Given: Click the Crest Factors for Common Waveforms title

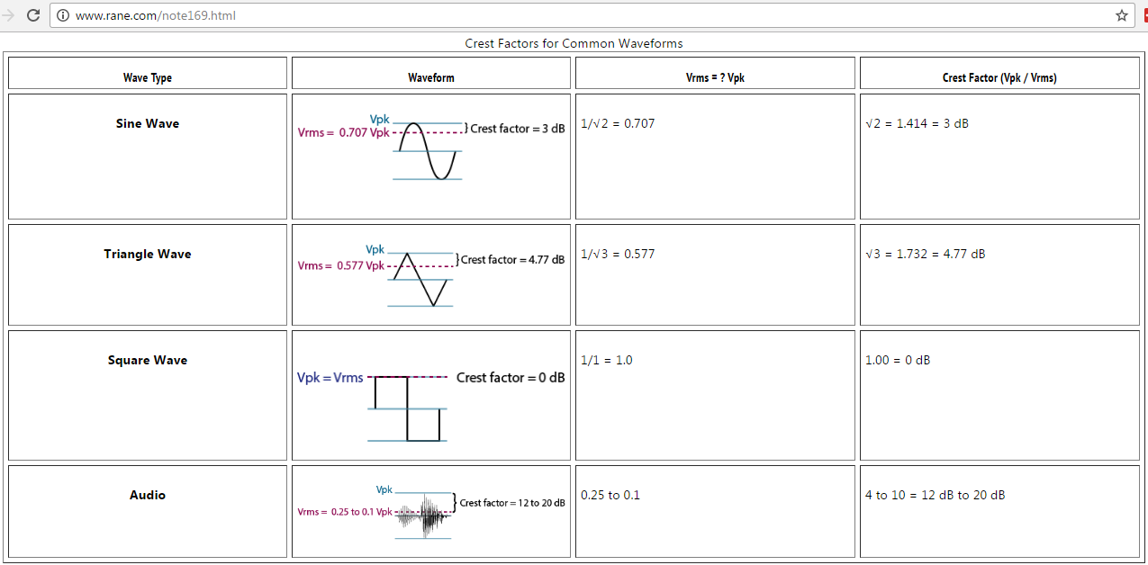Looking at the screenshot, I should [574, 43].
